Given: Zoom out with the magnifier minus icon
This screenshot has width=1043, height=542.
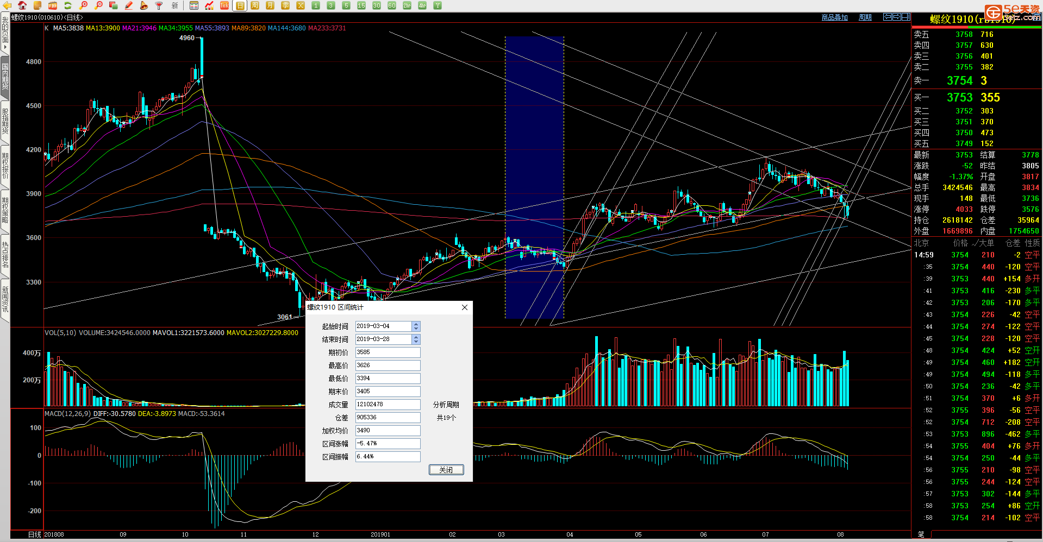Looking at the screenshot, I should 98,5.
